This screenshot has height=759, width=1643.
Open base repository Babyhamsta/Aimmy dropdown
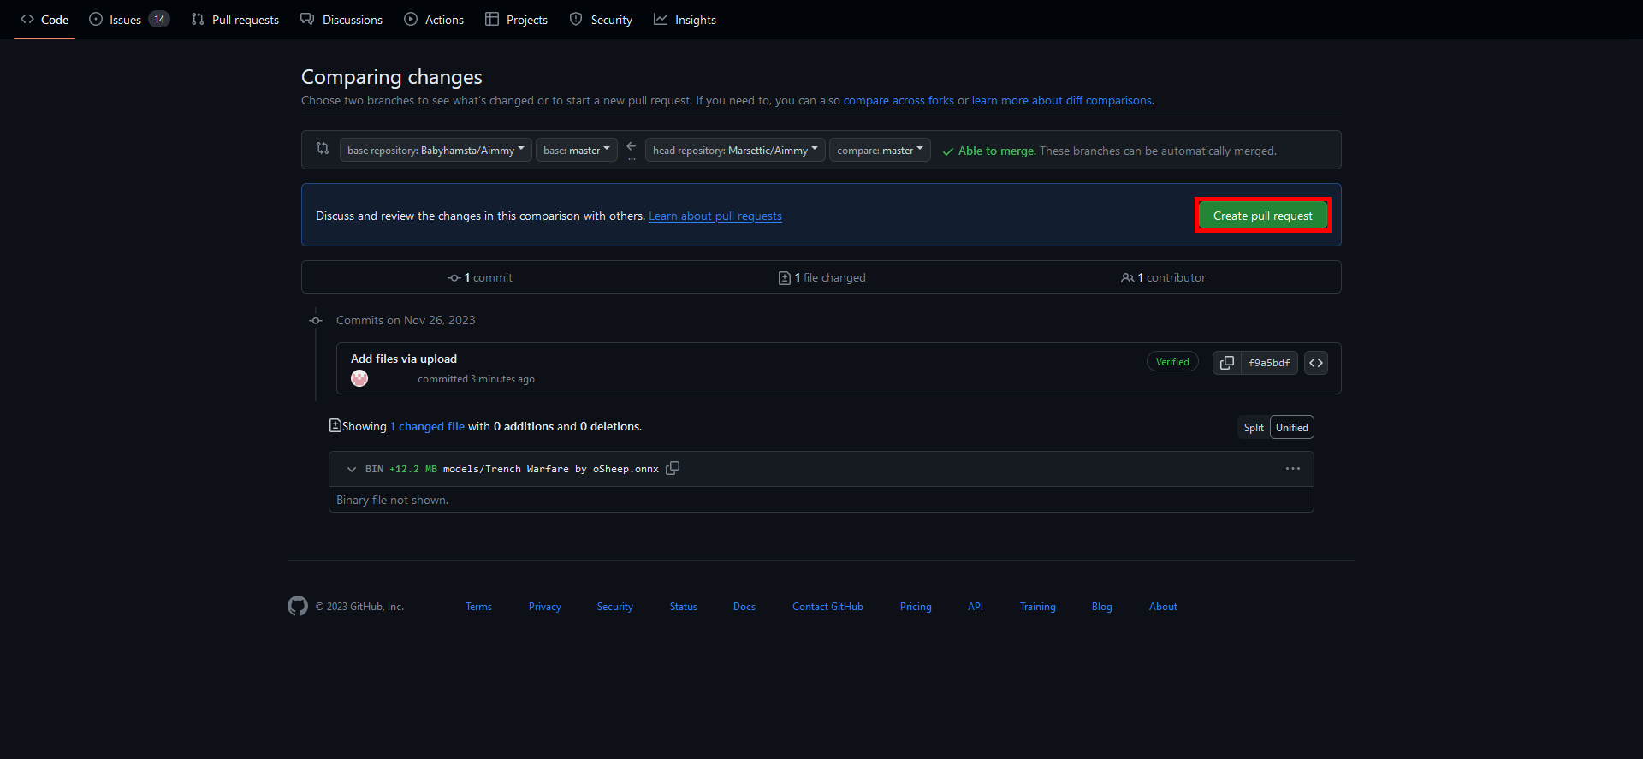pos(436,151)
